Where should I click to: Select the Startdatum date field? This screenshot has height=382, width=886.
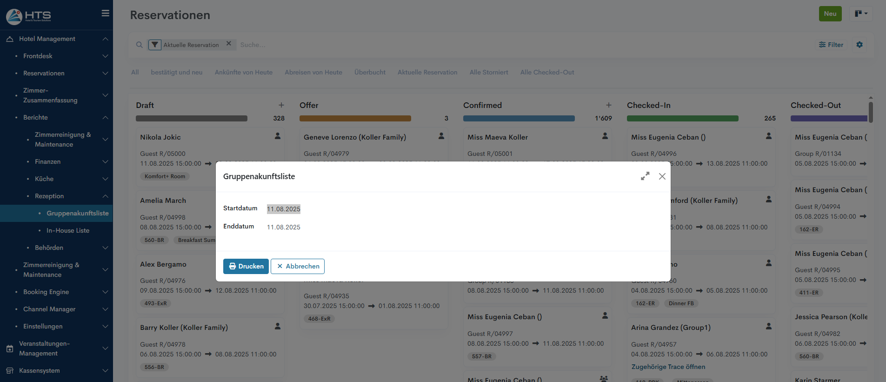click(284, 209)
